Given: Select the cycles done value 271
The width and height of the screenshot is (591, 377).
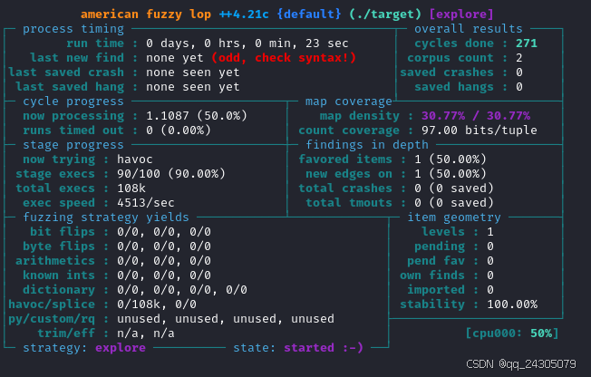Looking at the screenshot, I should point(526,43).
